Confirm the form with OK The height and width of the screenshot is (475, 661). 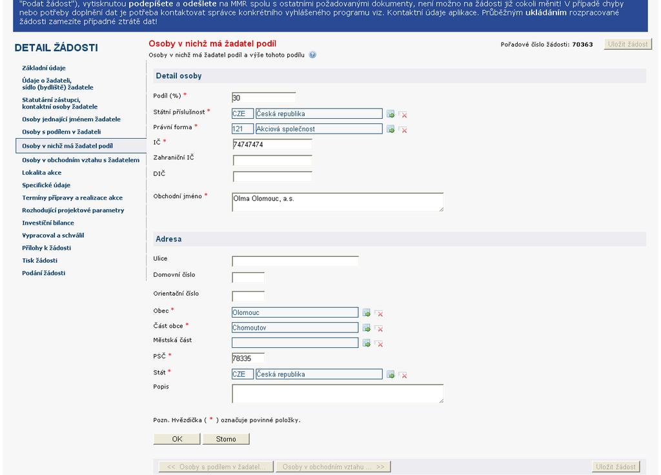click(x=177, y=439)
